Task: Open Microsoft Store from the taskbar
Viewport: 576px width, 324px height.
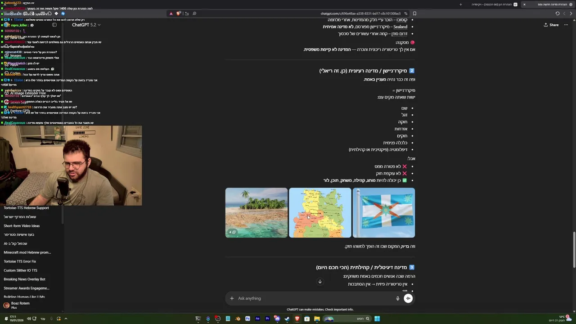Action: 307,319
